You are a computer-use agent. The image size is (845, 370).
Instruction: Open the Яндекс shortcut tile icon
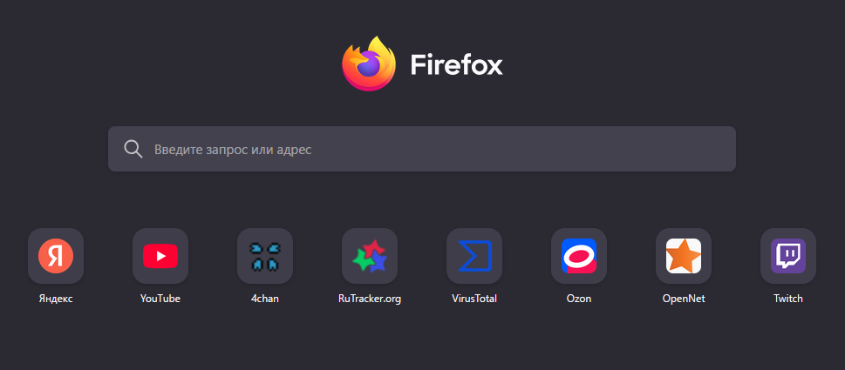[56, 256]
